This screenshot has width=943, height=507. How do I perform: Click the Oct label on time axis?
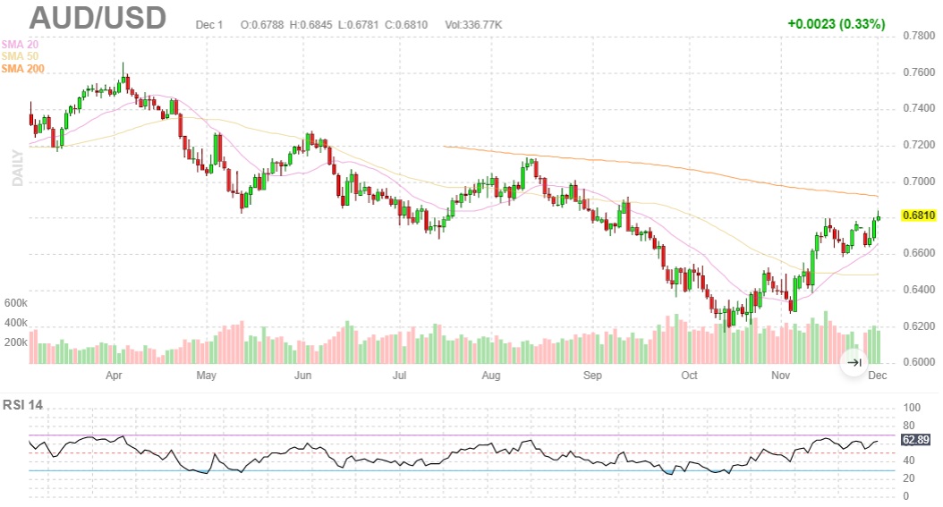tap(689, 376)
